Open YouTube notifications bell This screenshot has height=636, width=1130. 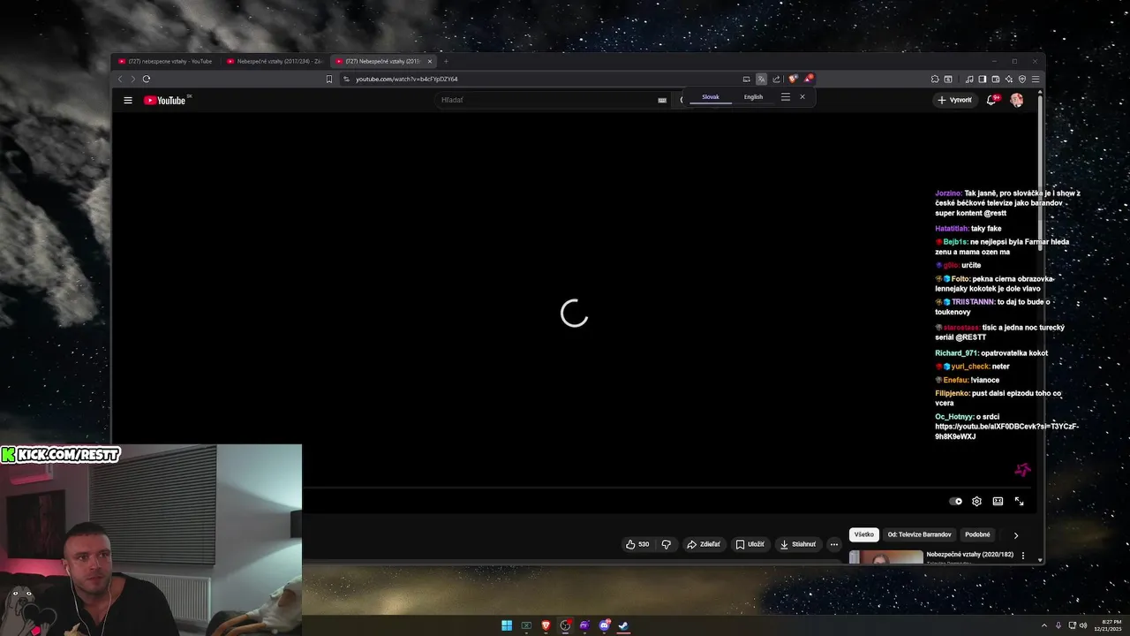991,100
